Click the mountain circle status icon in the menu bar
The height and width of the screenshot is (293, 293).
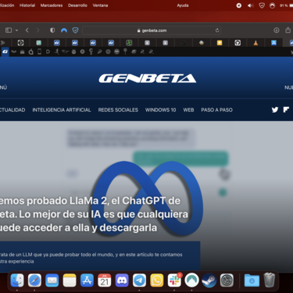272,5
